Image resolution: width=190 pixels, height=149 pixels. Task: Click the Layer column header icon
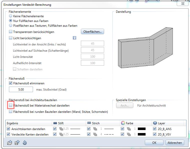(x=155, y=123)
